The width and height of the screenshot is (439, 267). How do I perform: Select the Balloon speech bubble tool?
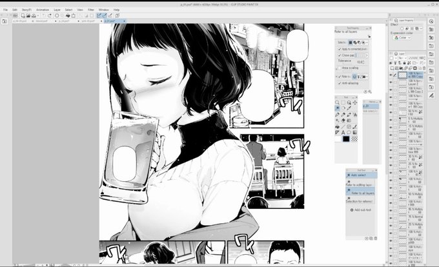pyautogui.click(x=349, y=132)
